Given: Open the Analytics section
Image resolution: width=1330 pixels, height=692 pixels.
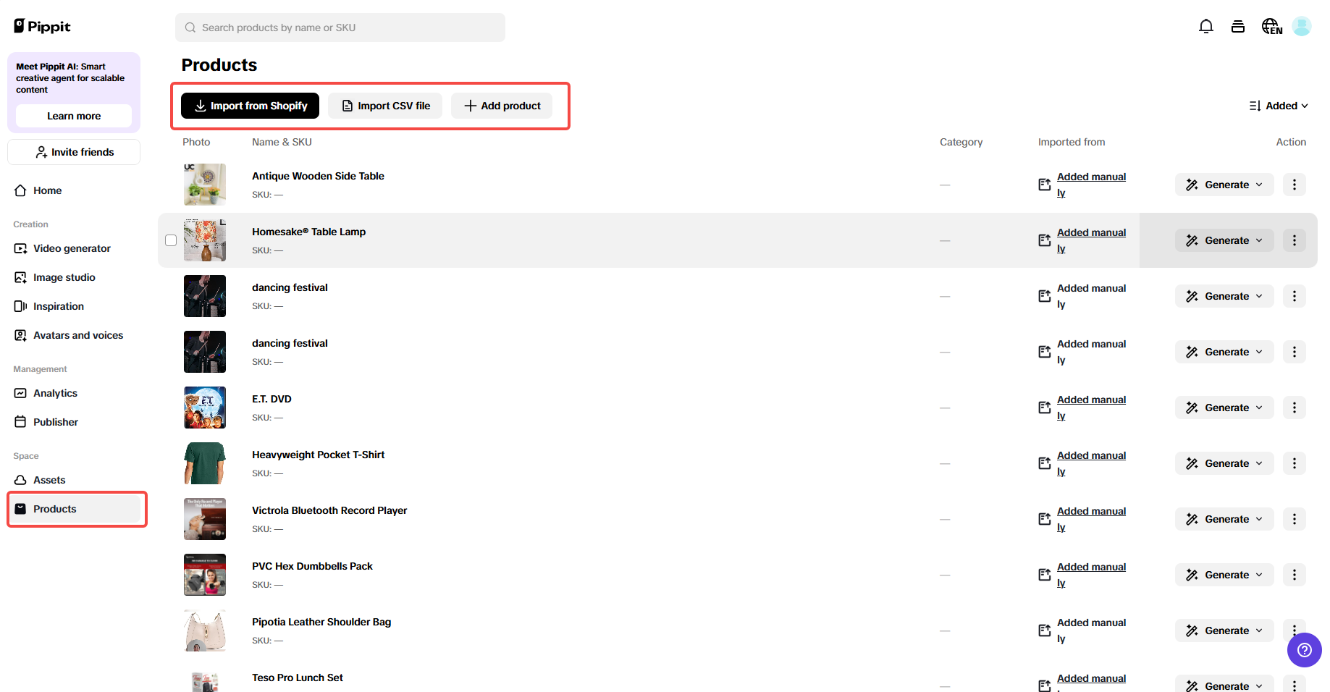Looking at the screenshot, I should coord(55,393).
